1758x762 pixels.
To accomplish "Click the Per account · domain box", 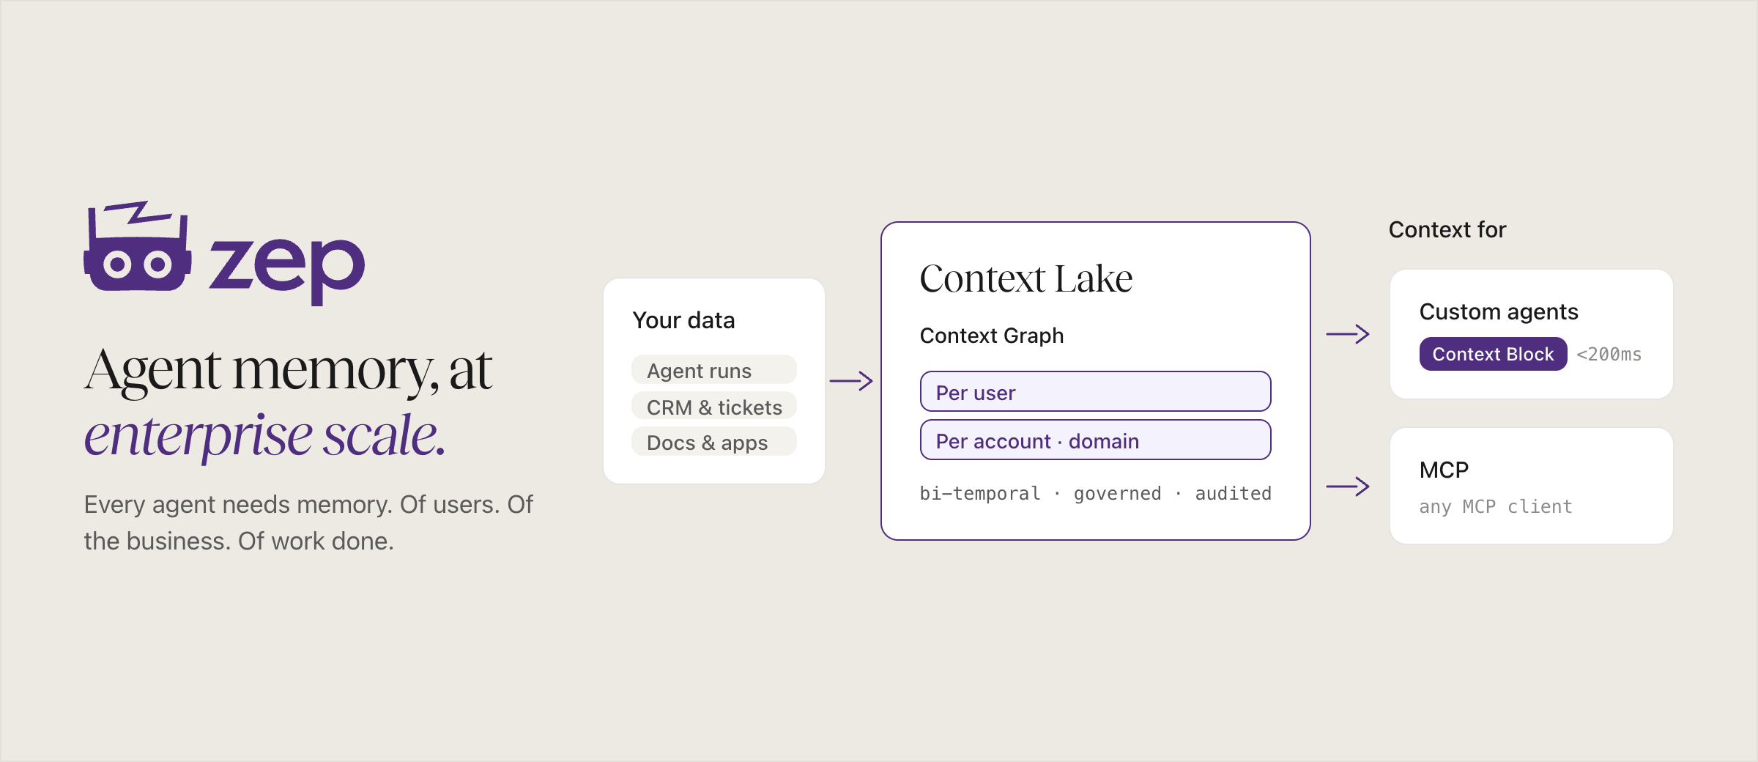I will tap(1095, 440).
